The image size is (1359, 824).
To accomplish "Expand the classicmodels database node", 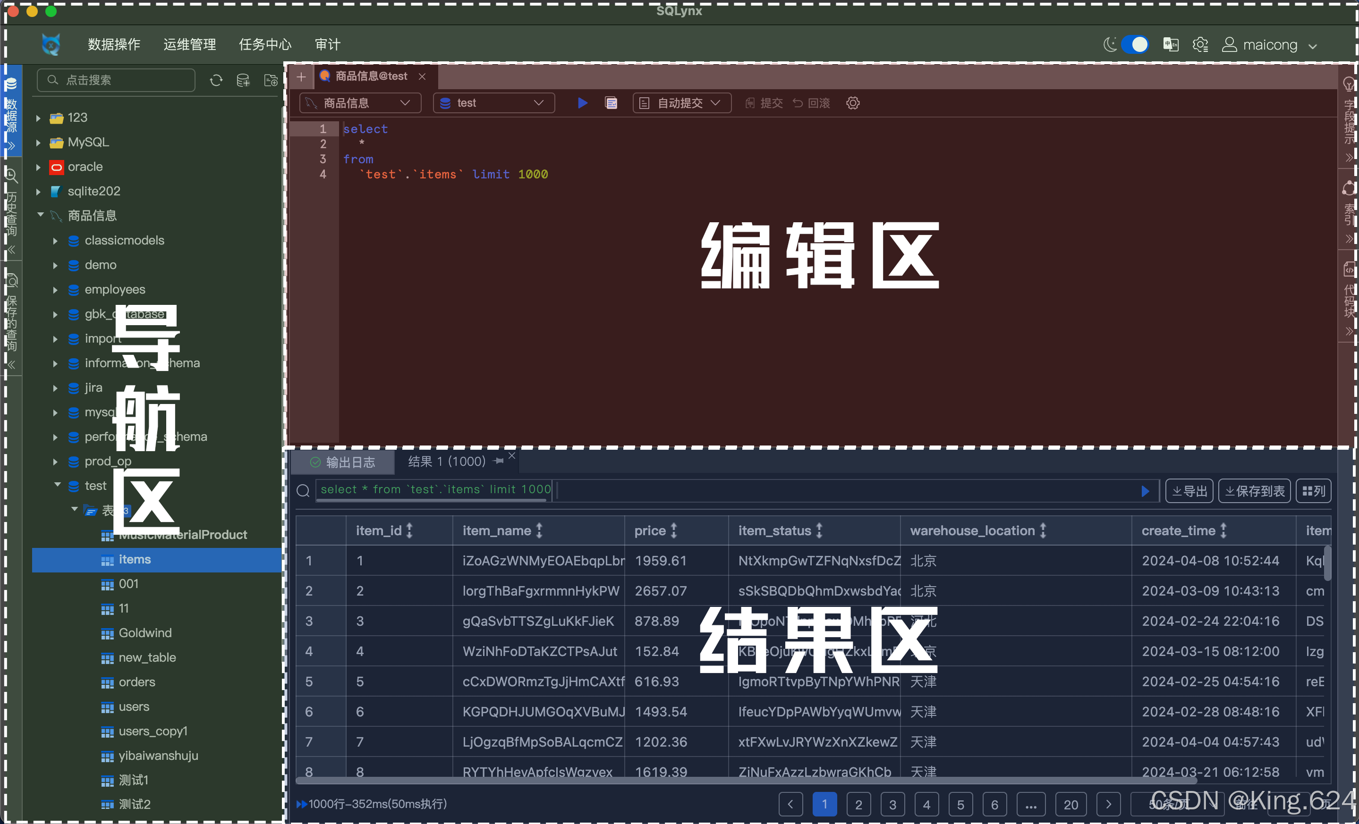I will [x=55, y=241].
